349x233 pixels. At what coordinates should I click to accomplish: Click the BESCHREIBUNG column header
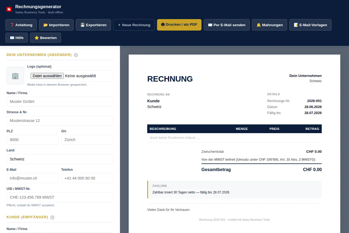tap(163, 129)
